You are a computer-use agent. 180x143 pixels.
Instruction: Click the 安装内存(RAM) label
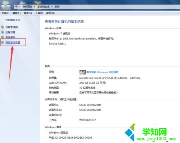(x=58, y=83)
